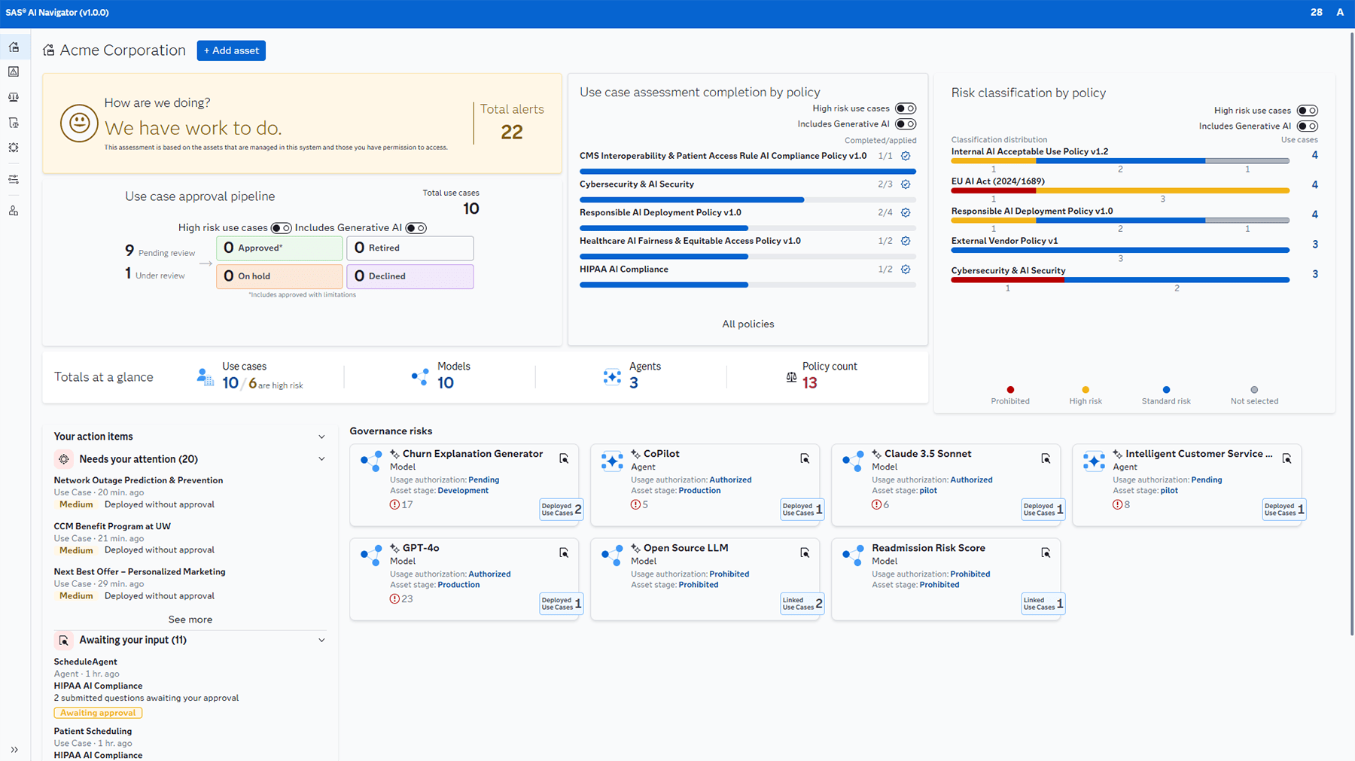Open the home dashboard from the sidebar
This screenshot has width=1355, height=761.
pyautogui.click(x=14, y=47)
